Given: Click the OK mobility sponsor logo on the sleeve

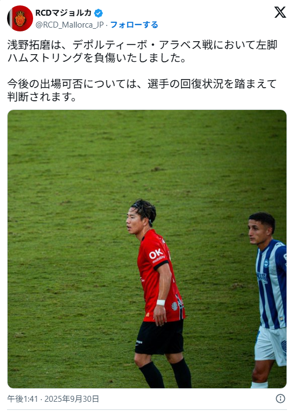Looking at the screenshot, I should (x=157, y=256).
